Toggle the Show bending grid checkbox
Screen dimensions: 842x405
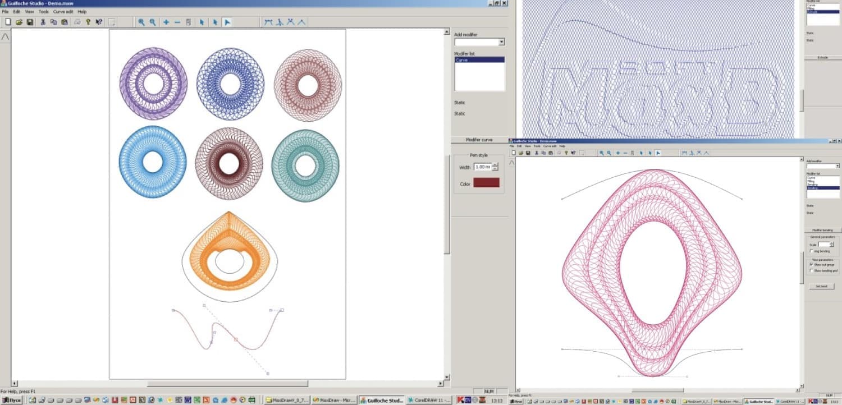[x=811, y=270]
